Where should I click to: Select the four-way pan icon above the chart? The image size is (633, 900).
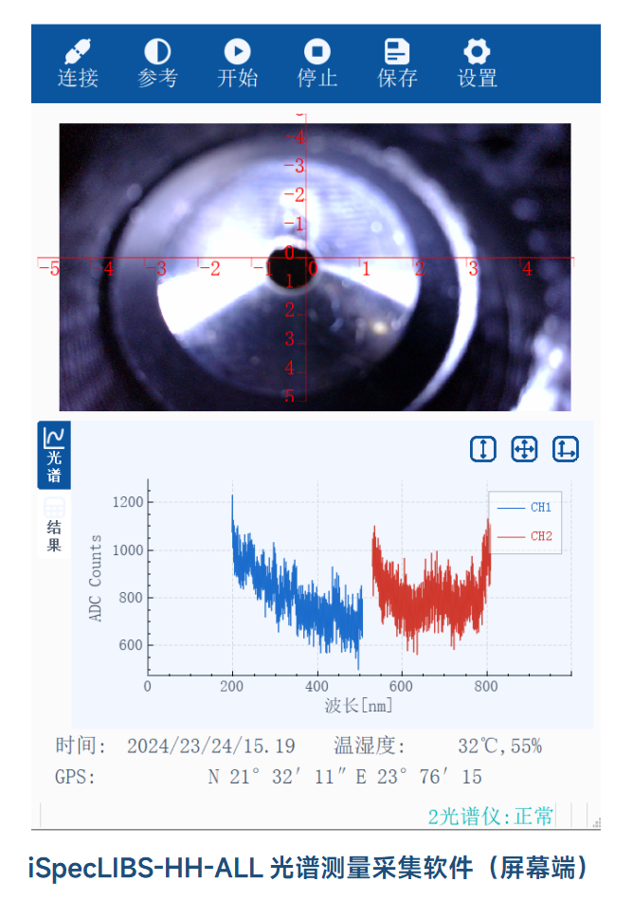coord(524,449)
